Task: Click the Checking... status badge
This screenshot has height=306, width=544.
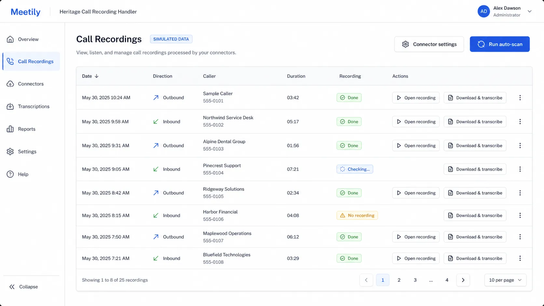Action: (355, 169)
